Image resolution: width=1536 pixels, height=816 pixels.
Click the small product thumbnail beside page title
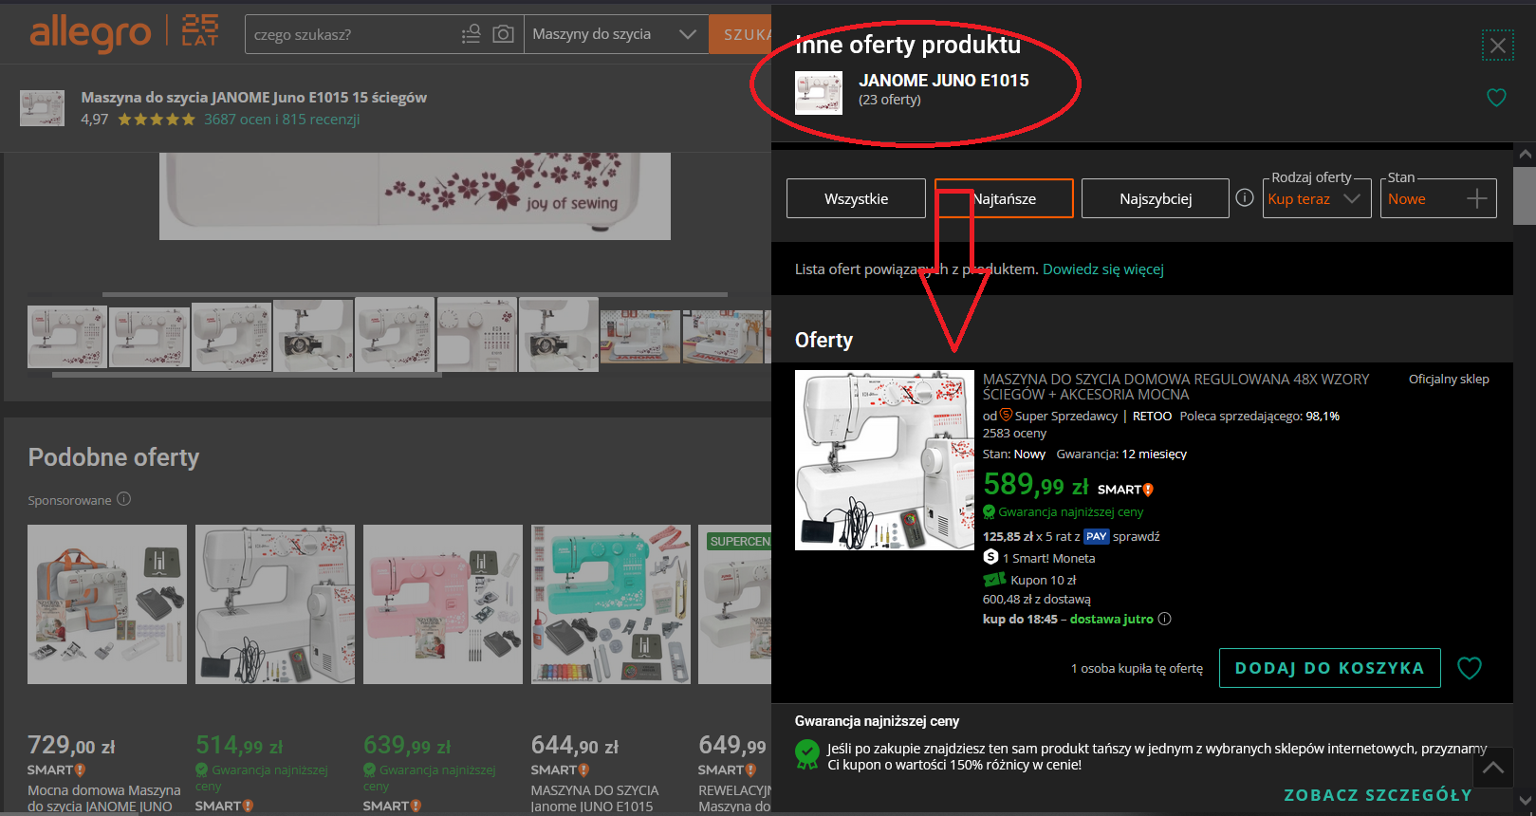[43, 108]
